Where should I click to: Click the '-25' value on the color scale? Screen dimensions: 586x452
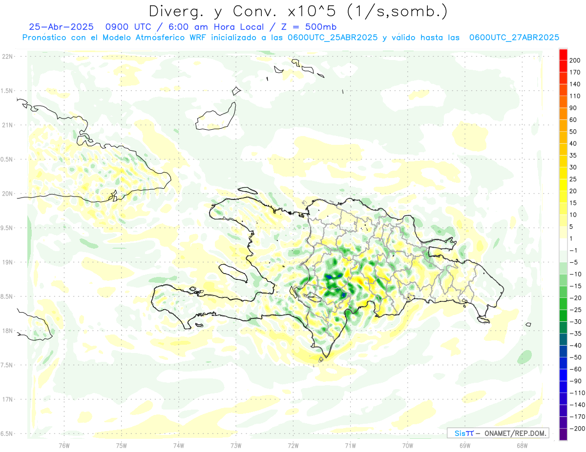pos(575,310)
